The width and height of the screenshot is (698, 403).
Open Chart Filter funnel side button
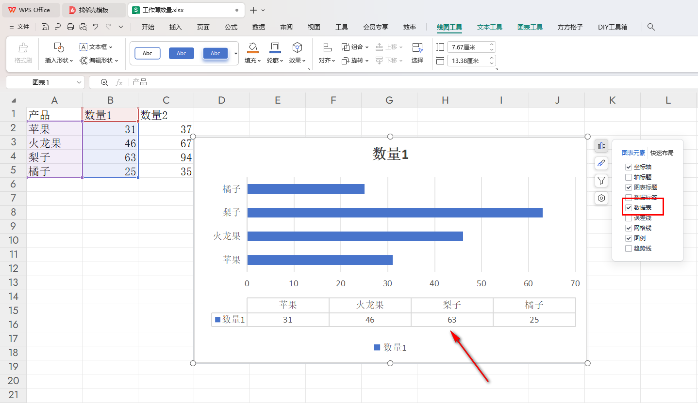(601, 181)
